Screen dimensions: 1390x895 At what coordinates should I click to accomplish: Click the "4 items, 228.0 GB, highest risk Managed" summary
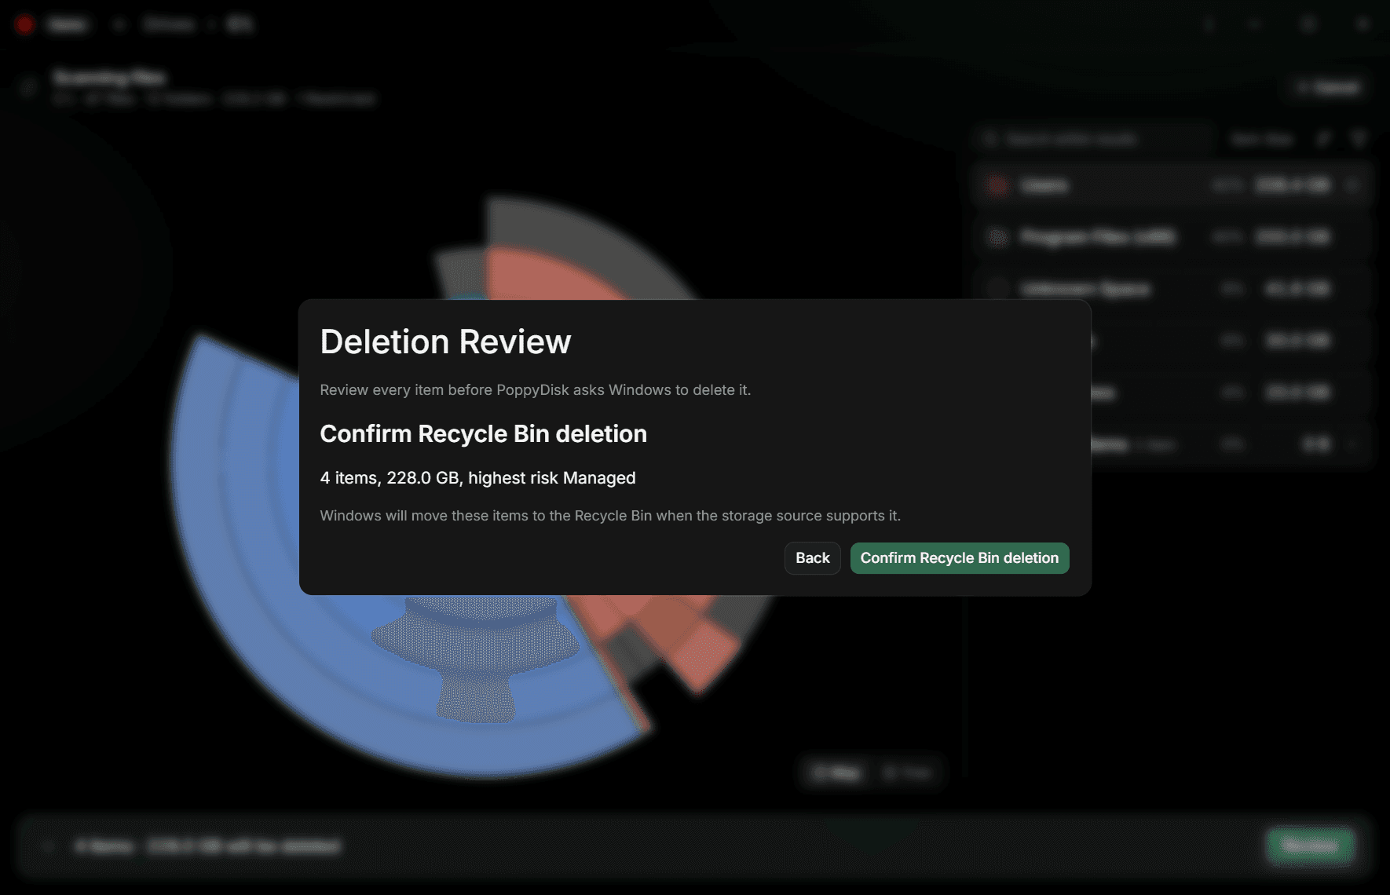(477, 478)
